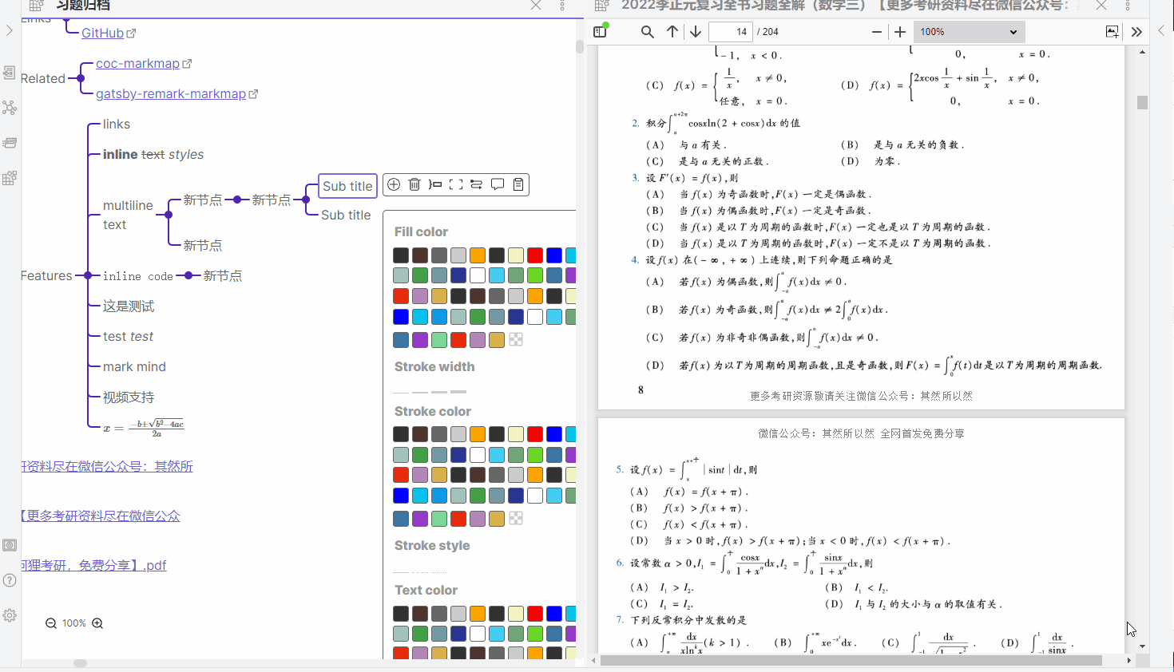
Task: Switch to the 习题归档 tab
Action: point(82,6)
